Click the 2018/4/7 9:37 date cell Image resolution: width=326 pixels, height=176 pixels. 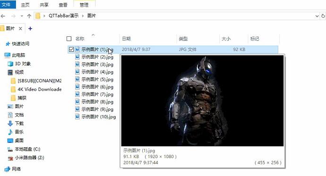click(136, 50)
